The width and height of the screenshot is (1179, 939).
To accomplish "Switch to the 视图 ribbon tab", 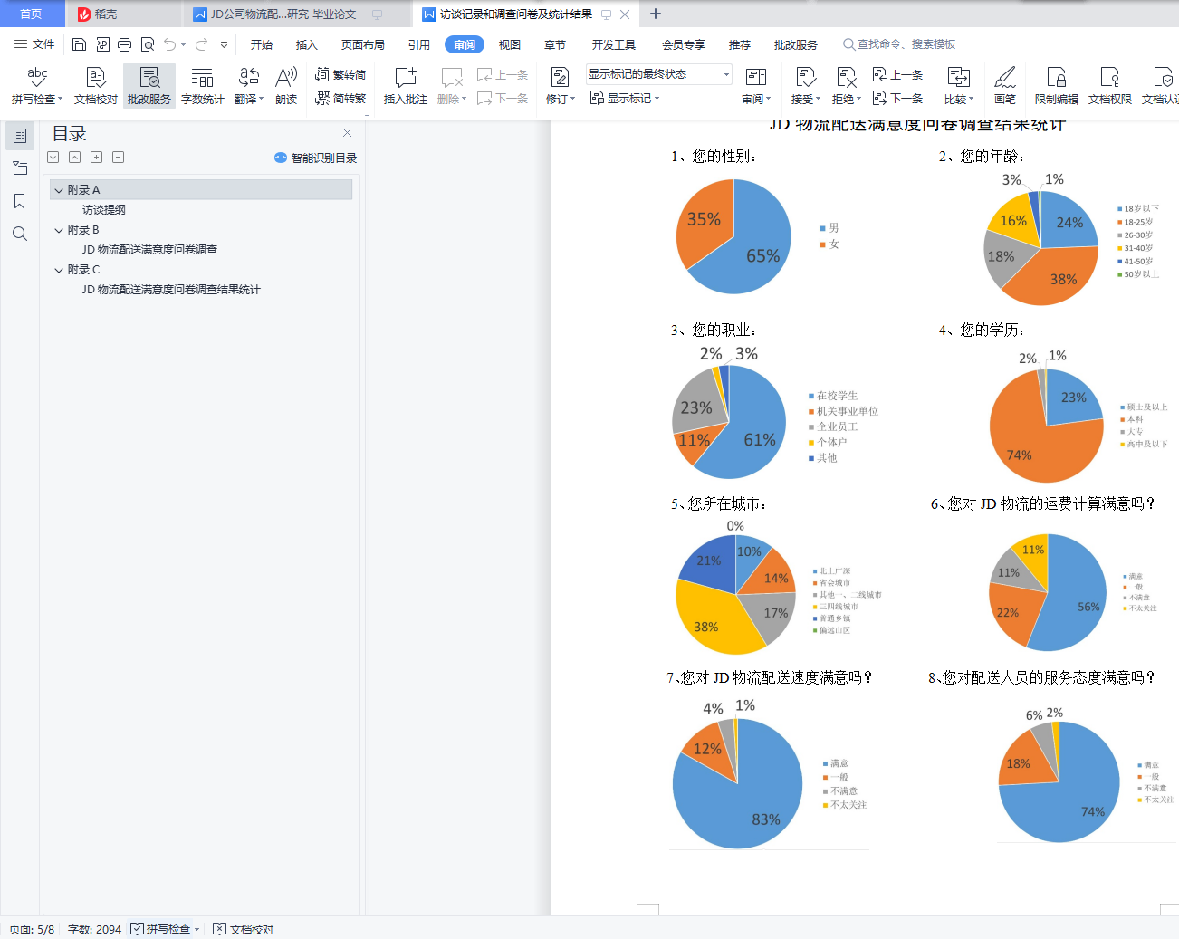I will coord(510,44).
